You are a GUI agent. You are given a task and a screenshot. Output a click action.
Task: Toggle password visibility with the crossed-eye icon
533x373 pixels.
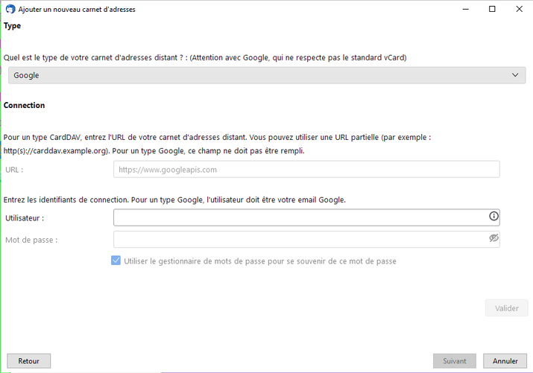(493, 238)
